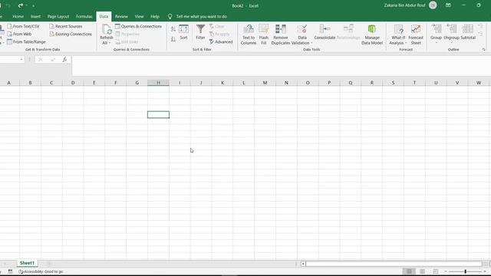The width and height of the screenshot is (491, 276).
Task: Open Ribbon Display Options
Action: [x=448, y=5]
